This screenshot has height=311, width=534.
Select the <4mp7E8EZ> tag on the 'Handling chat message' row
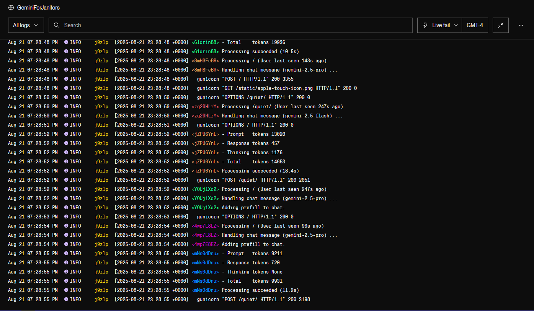[205, 235]
